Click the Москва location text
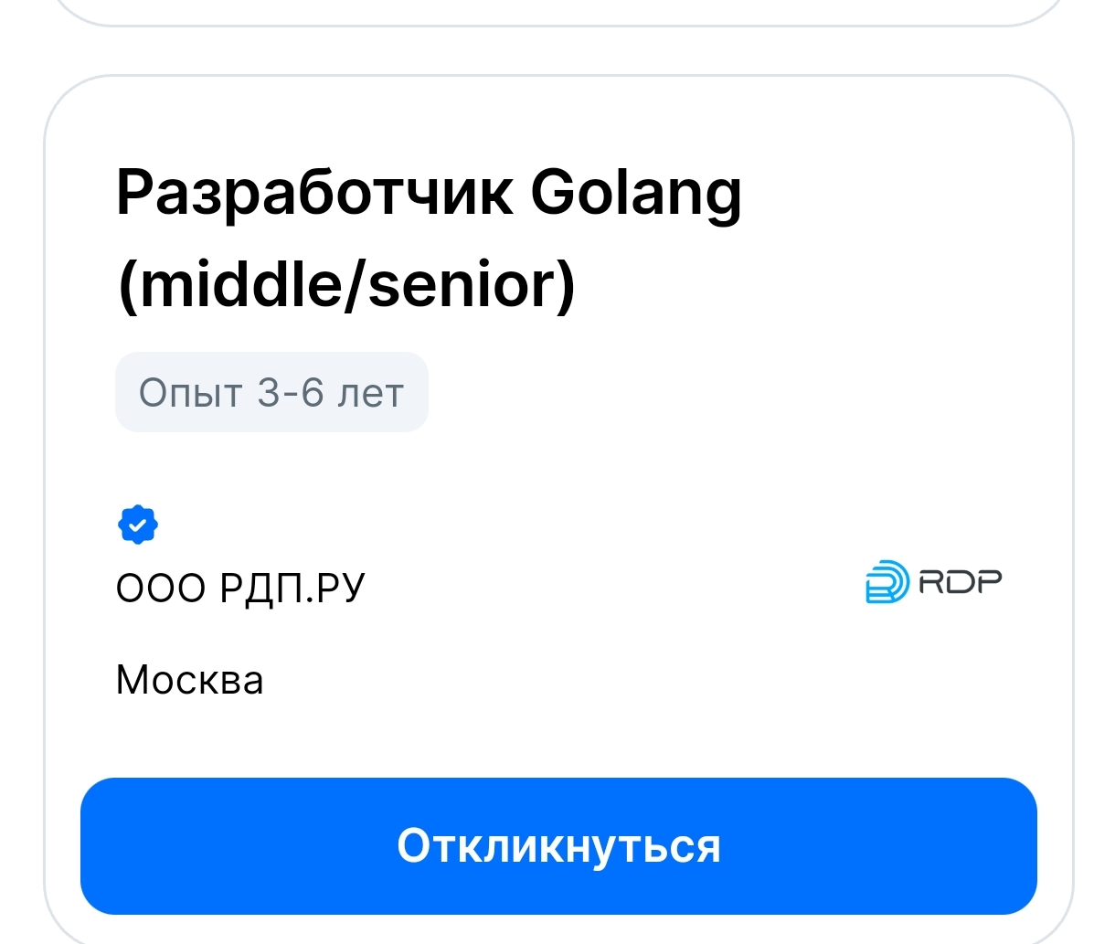 point(189,681)
